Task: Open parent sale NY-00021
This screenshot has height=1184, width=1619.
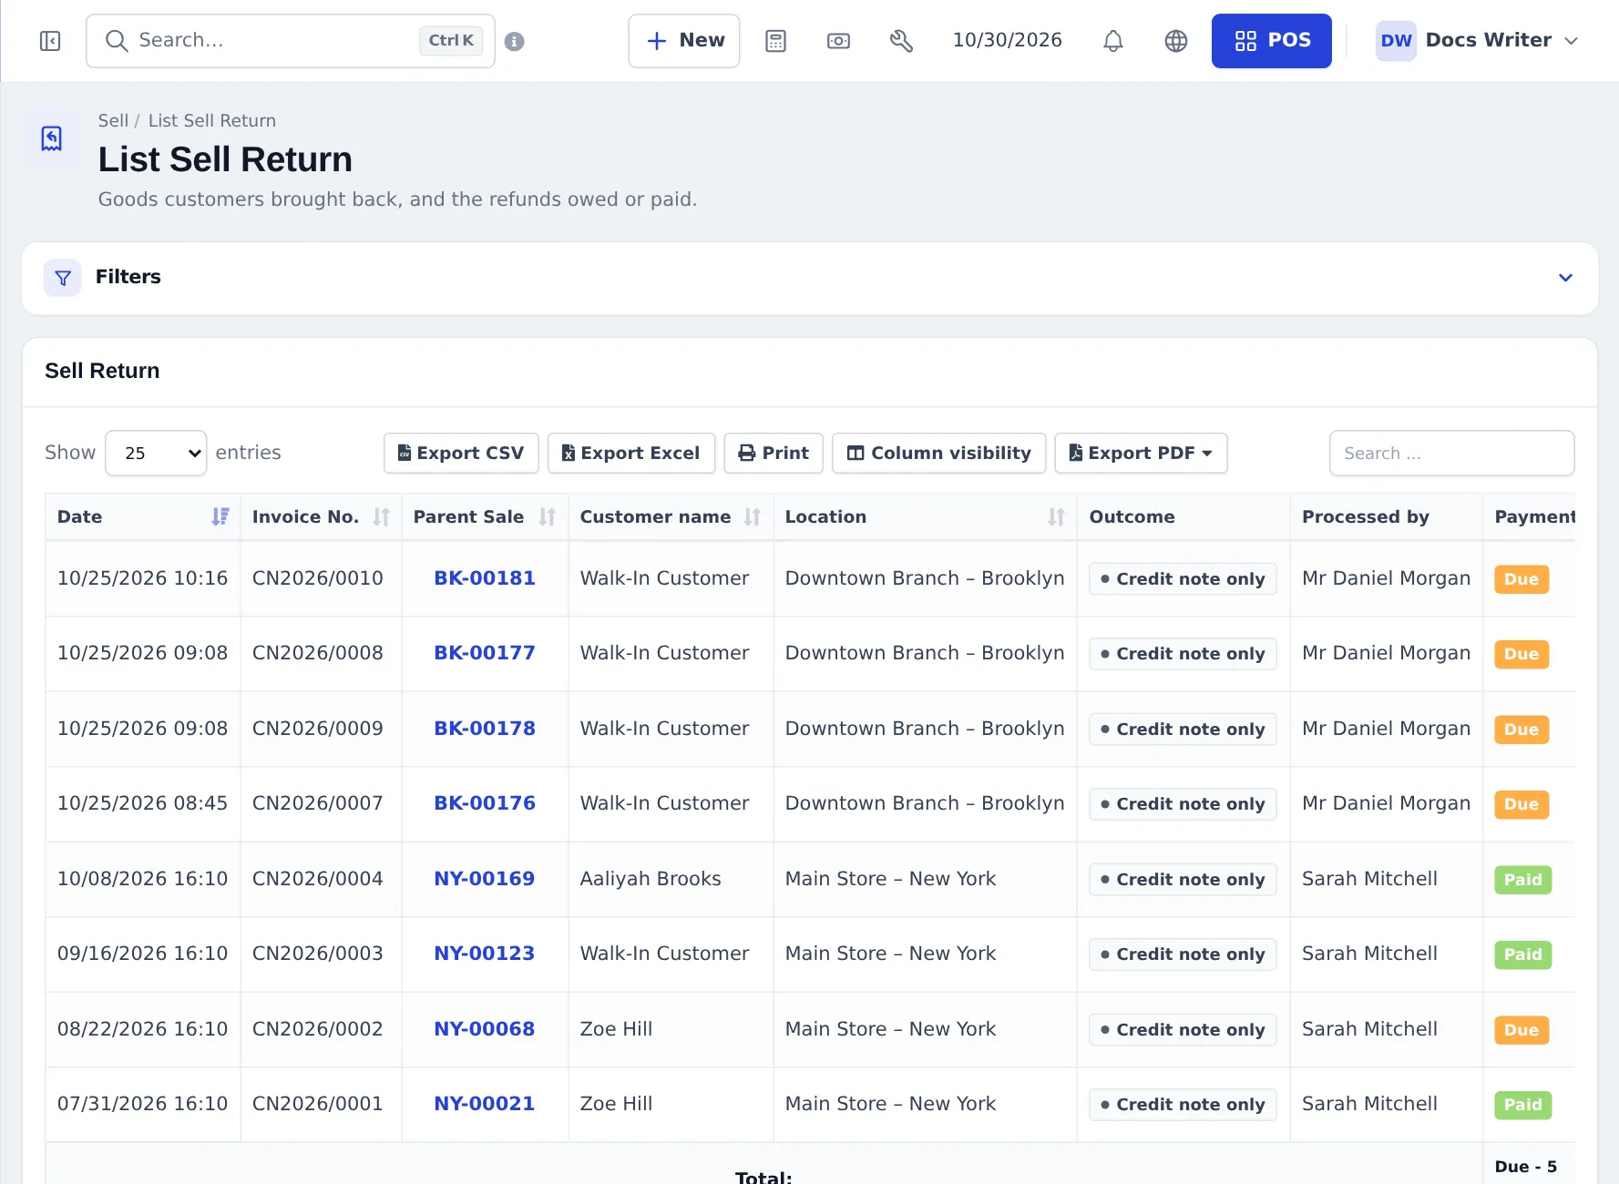Action: [485, 1104]
